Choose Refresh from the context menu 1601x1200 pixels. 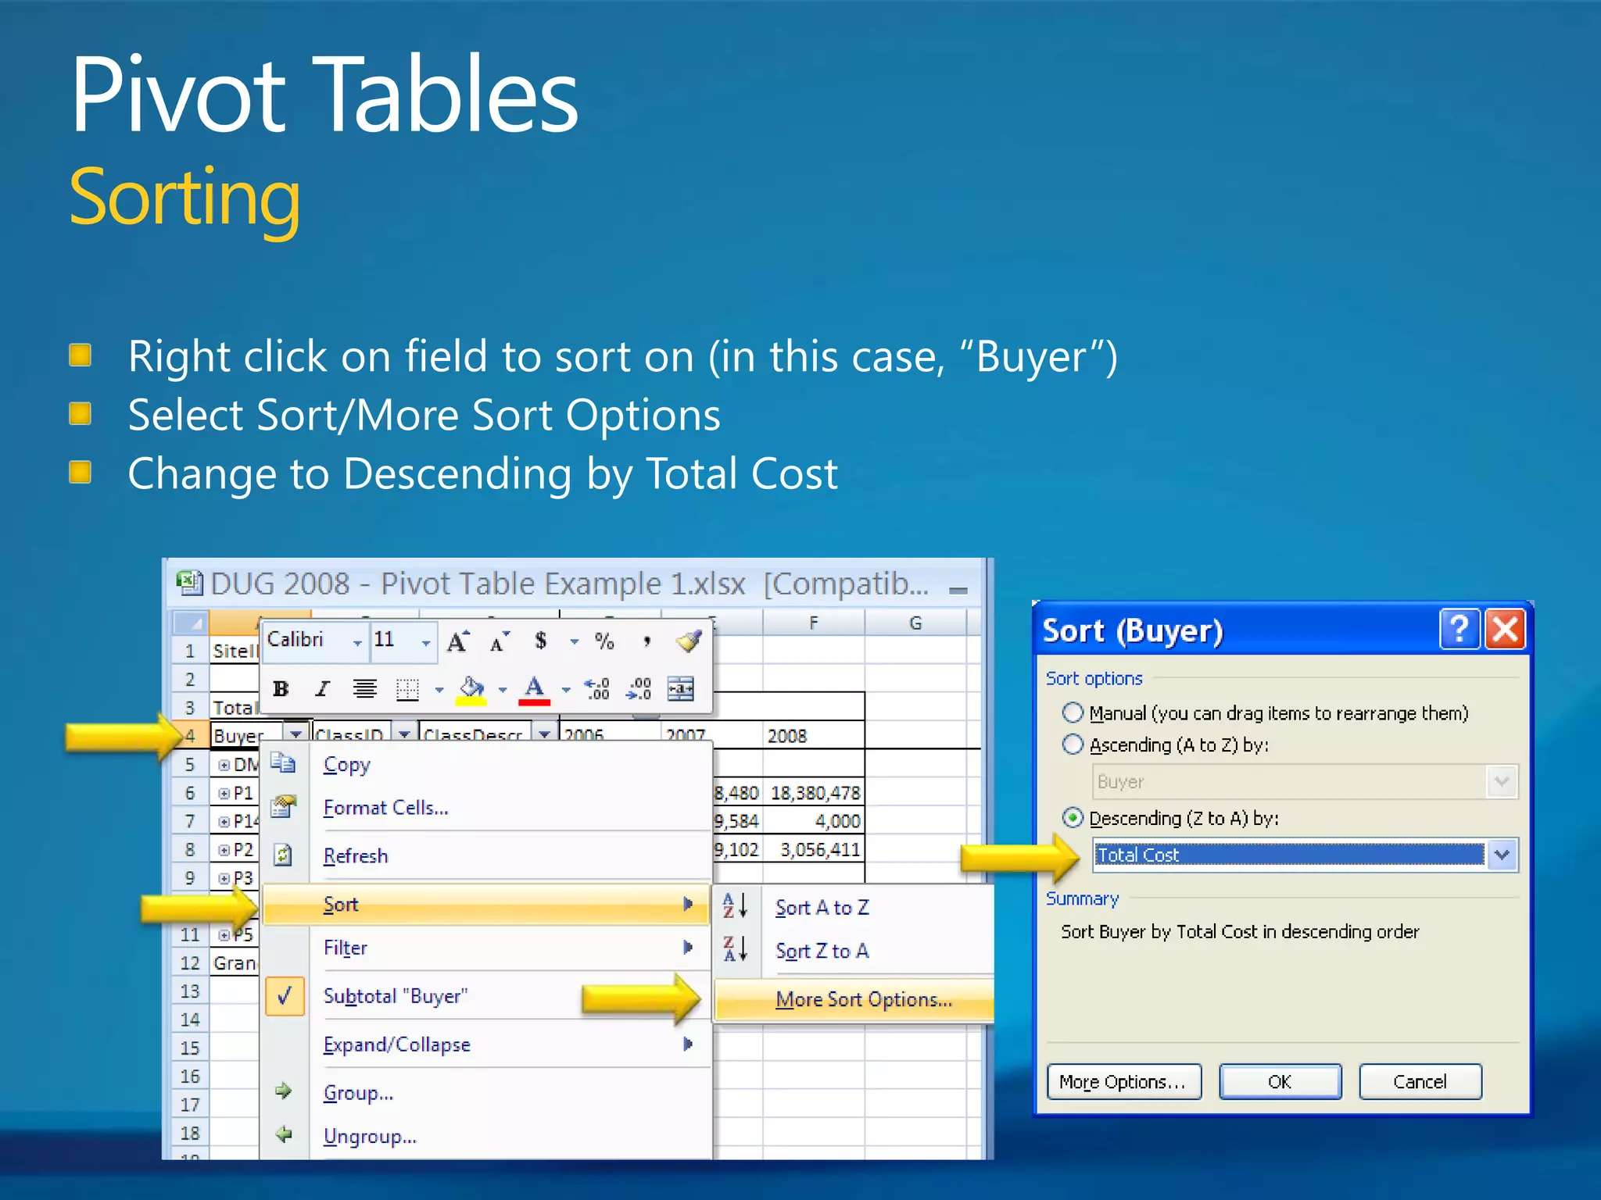[x=486, y=855]
